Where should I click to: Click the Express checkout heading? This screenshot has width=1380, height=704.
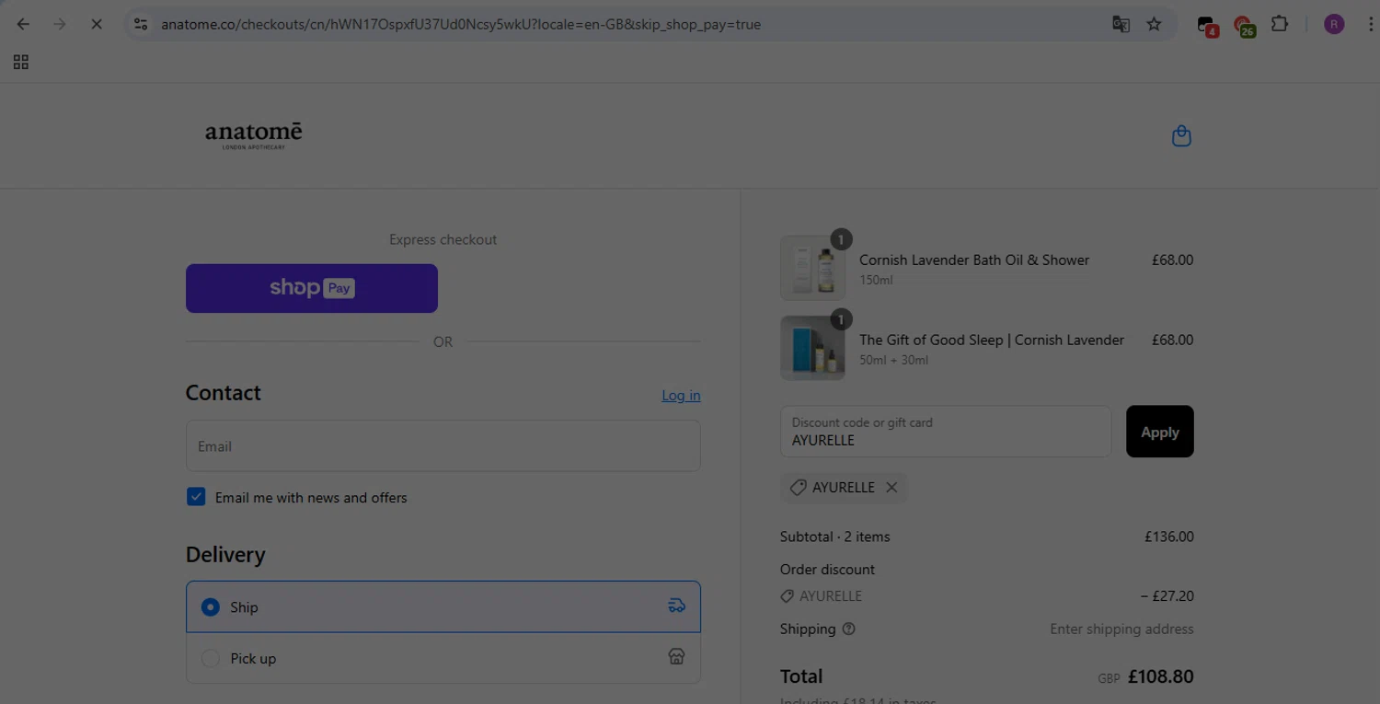(x=443, y=239)
